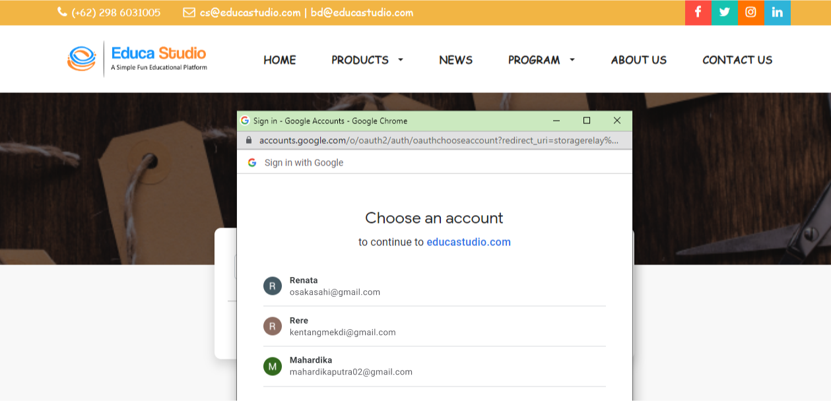Click the "A Simple Fun Educational Platform" tagline

coord(159,67)
